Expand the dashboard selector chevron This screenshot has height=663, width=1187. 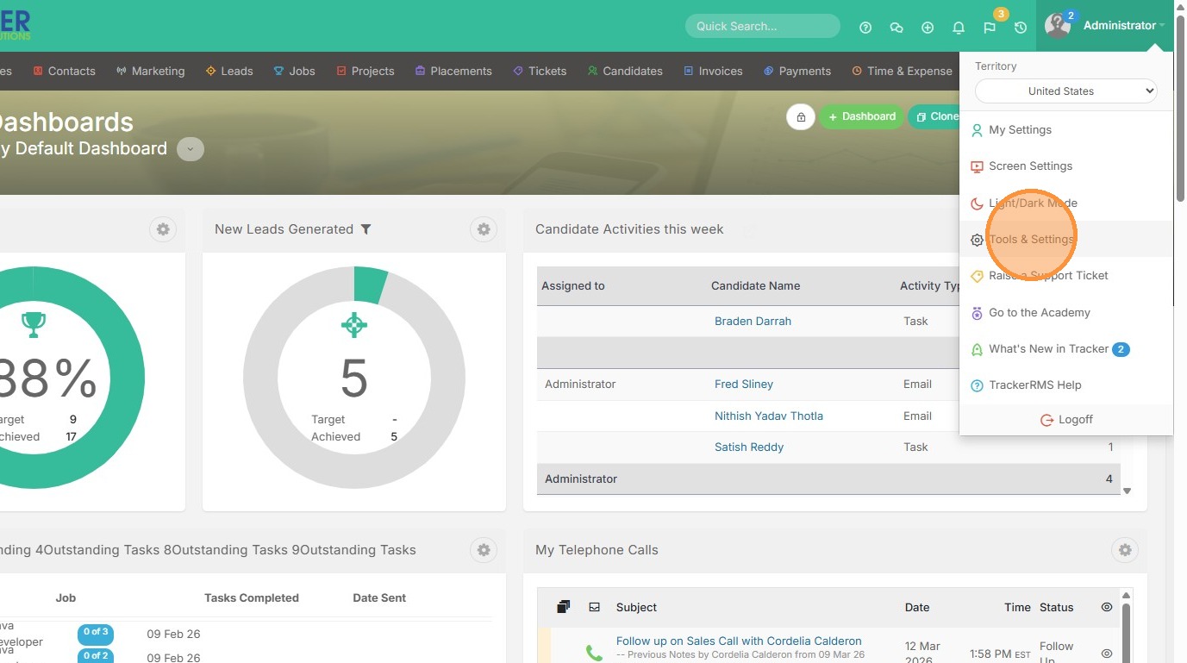click(191, 149)
